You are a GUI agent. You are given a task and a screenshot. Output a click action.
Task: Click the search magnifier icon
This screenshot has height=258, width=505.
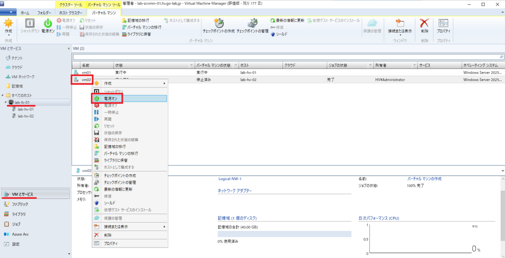(501, 56)
